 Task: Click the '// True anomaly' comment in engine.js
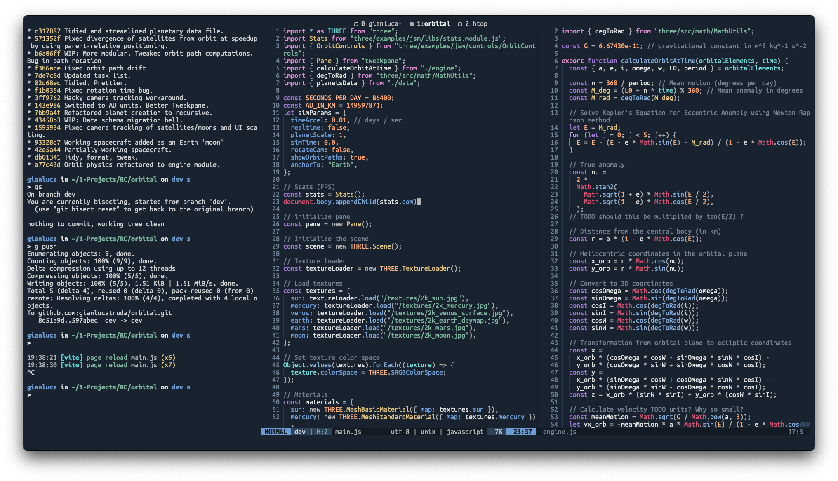597,164
